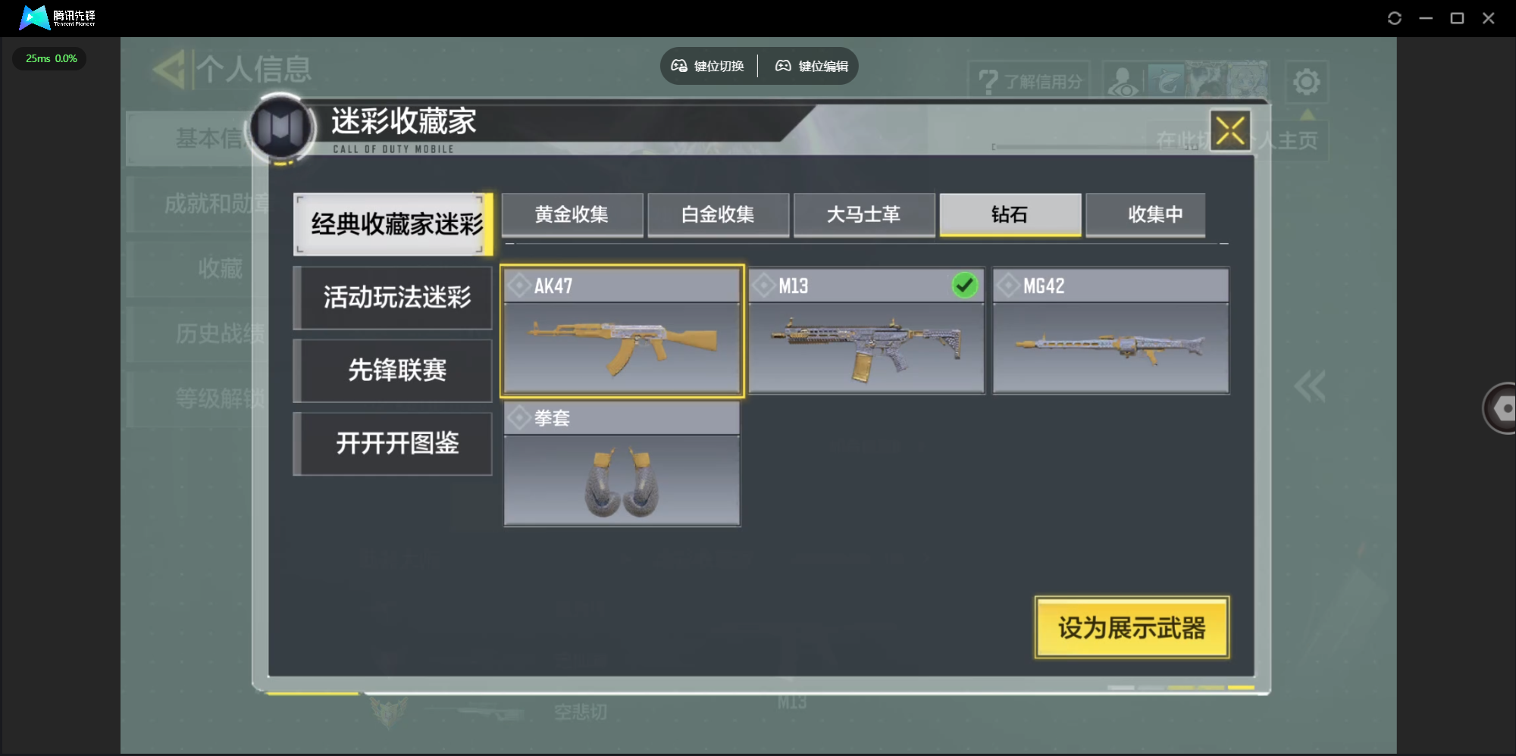Close the 迷彩收藏家 dialog with the X

click(1230, 130)
